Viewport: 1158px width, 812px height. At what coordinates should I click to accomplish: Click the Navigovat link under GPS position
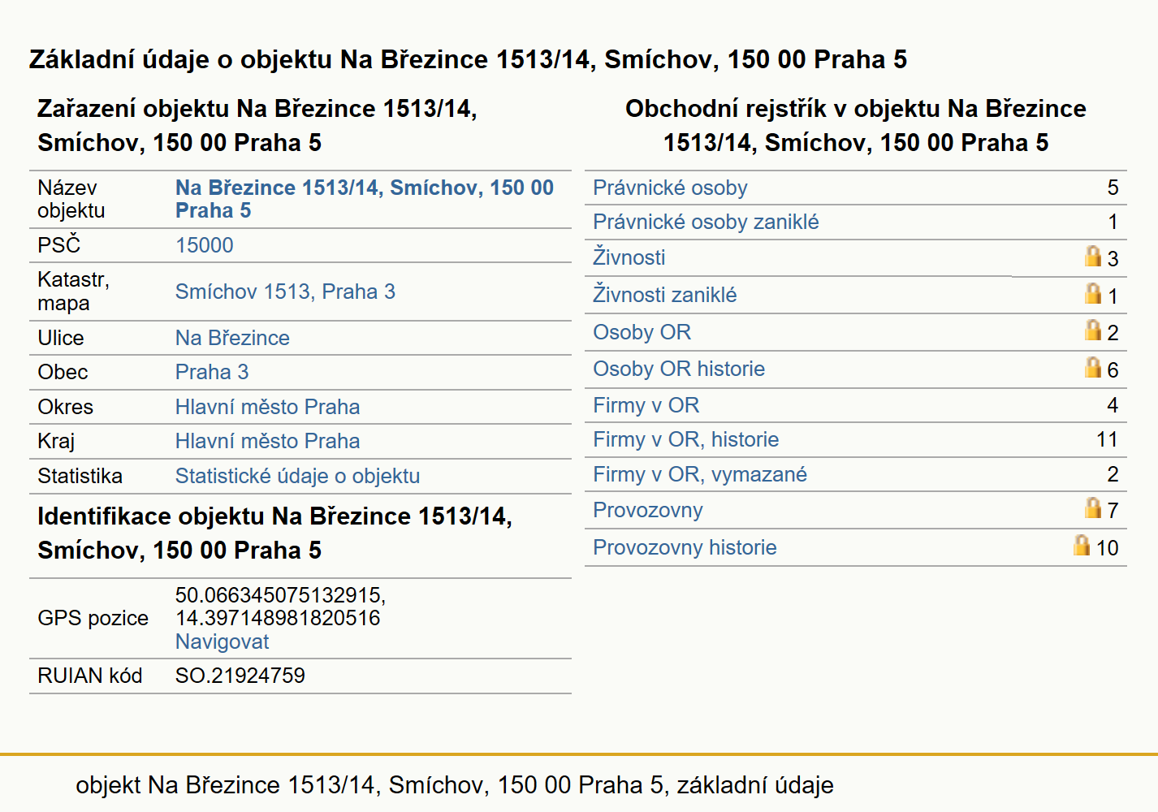[222, 641]
